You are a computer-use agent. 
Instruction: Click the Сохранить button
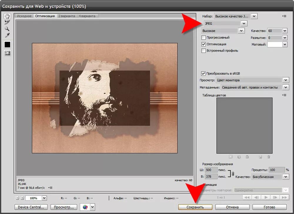tap(195, 207)
